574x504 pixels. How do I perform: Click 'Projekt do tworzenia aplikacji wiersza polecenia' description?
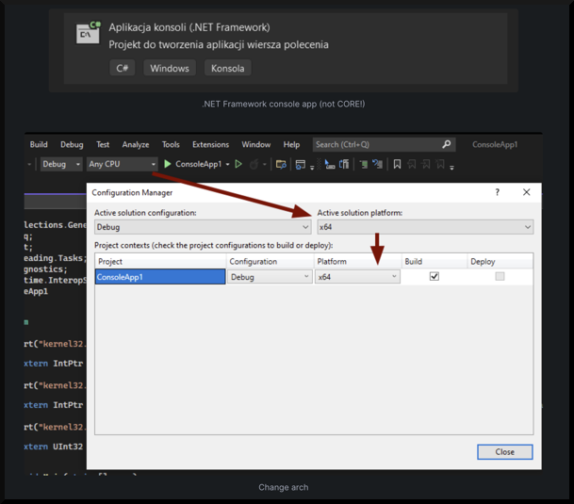click(219, 44)
